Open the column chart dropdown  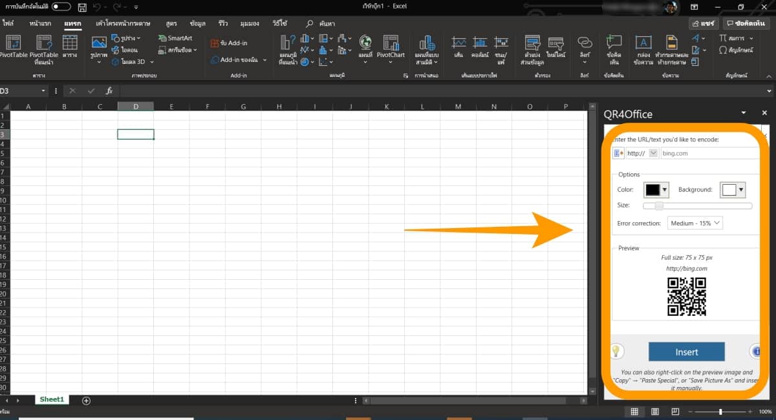click(307, 38)
